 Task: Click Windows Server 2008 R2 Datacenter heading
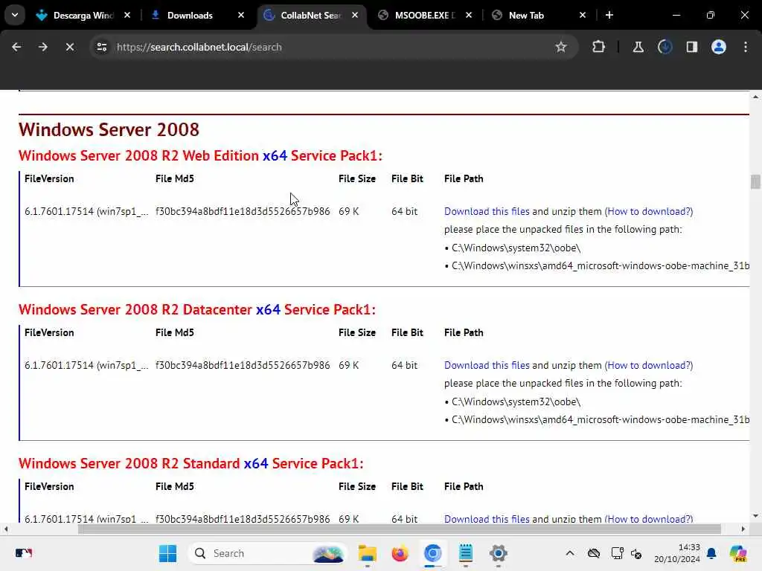pyautogui.click(x=196, y=309)
